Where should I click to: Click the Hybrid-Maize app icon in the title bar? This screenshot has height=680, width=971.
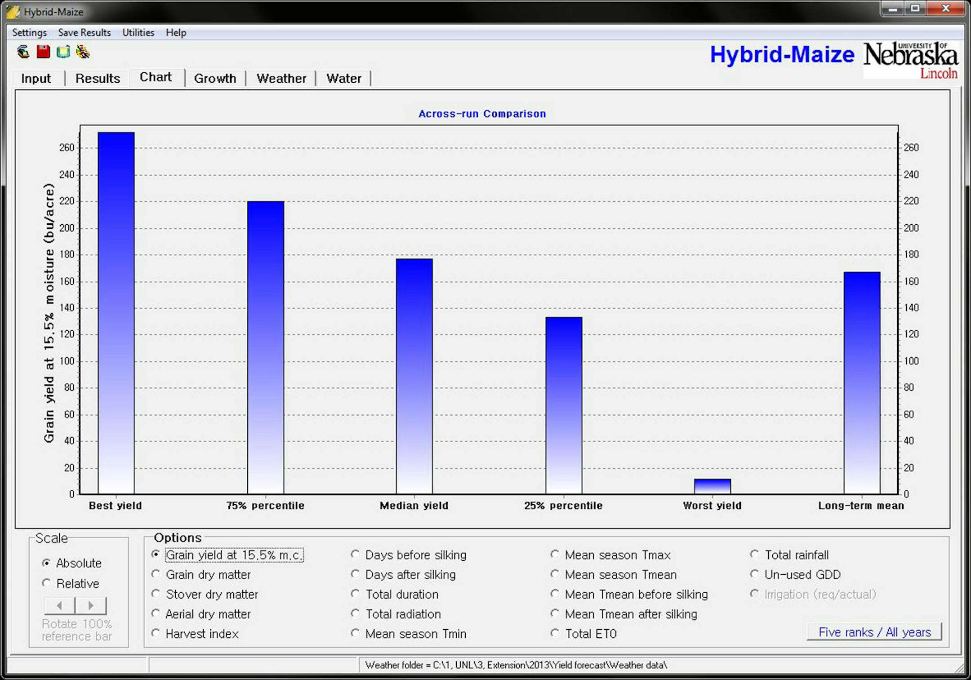point(13,12)
